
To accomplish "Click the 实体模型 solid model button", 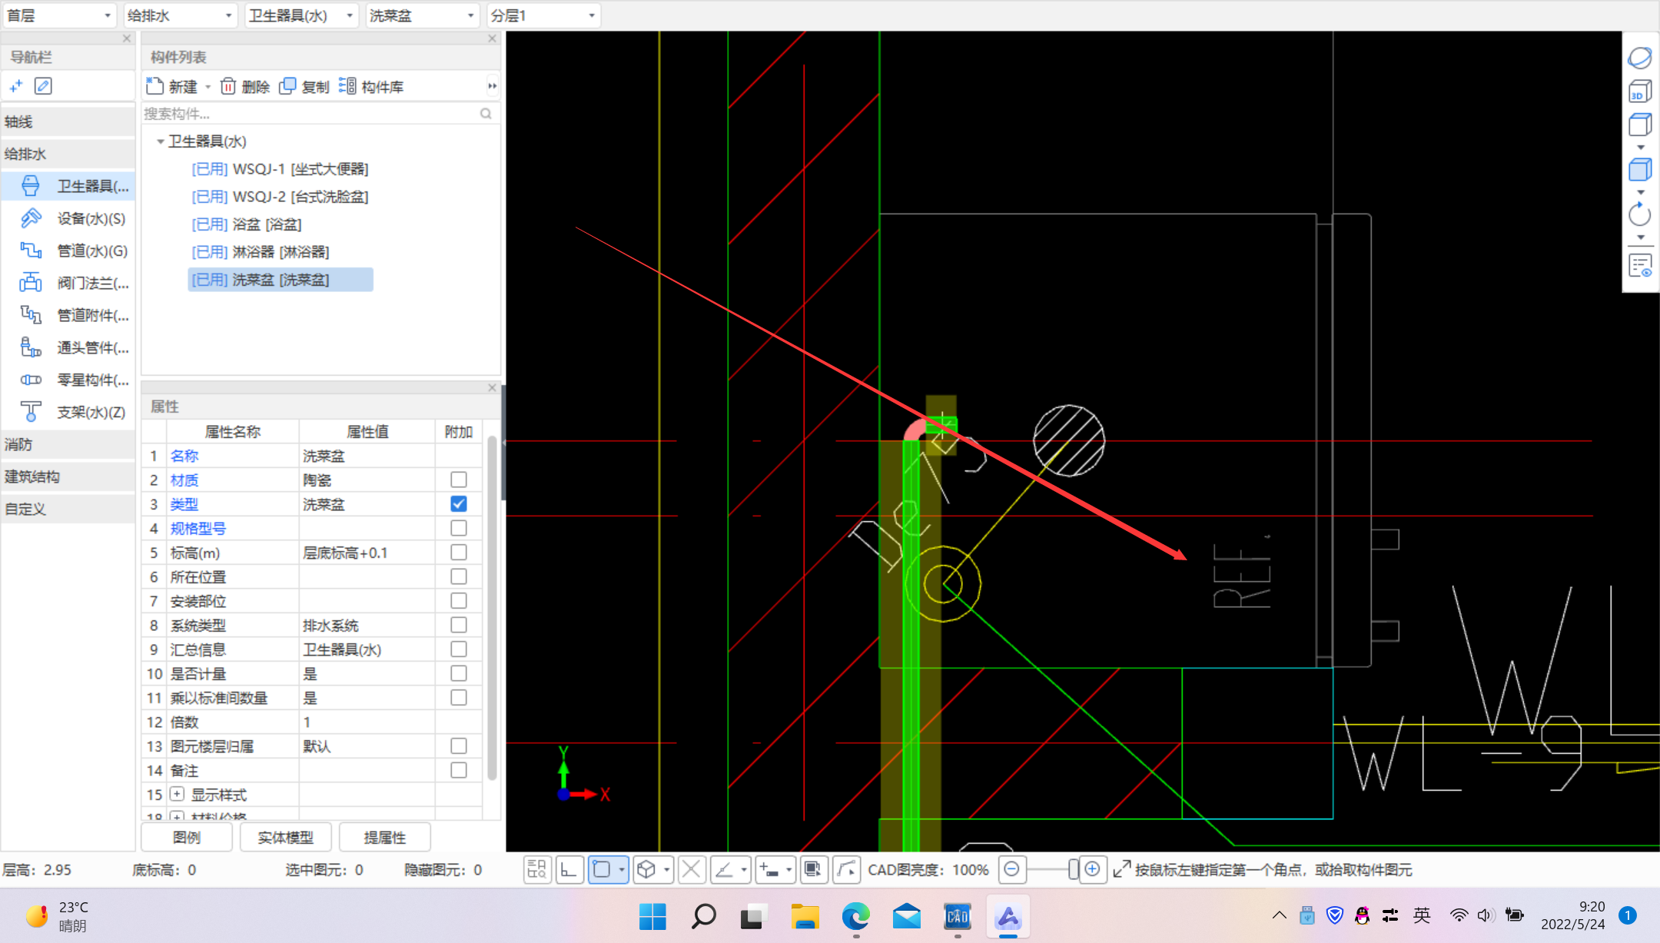I will point(286,837).
